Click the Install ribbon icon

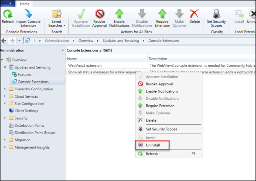(239, 14)
